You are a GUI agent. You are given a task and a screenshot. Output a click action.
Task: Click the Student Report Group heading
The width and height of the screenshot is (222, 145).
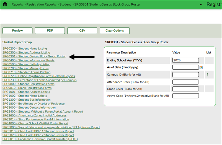click(17, 42)
